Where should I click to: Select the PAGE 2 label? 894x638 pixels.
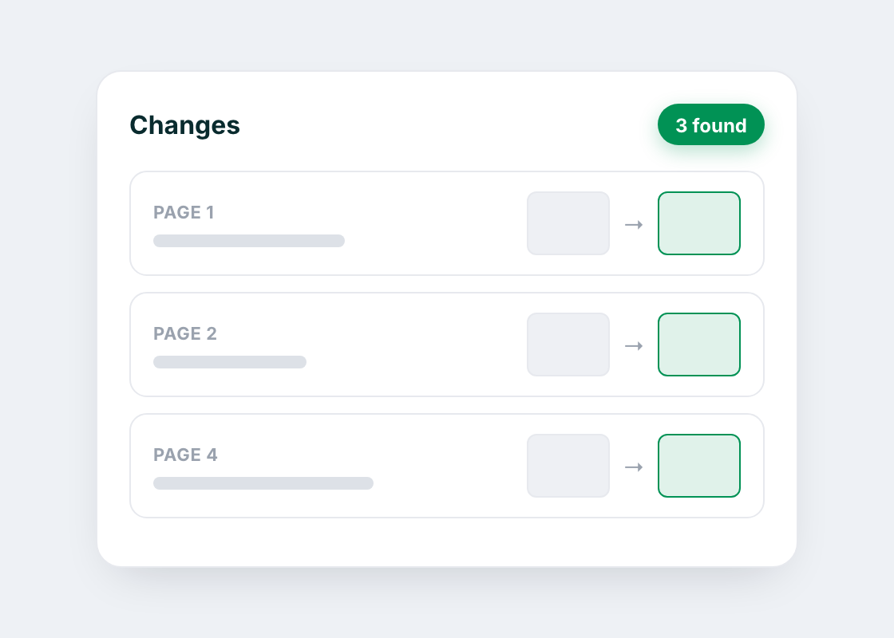click(184, 334)
